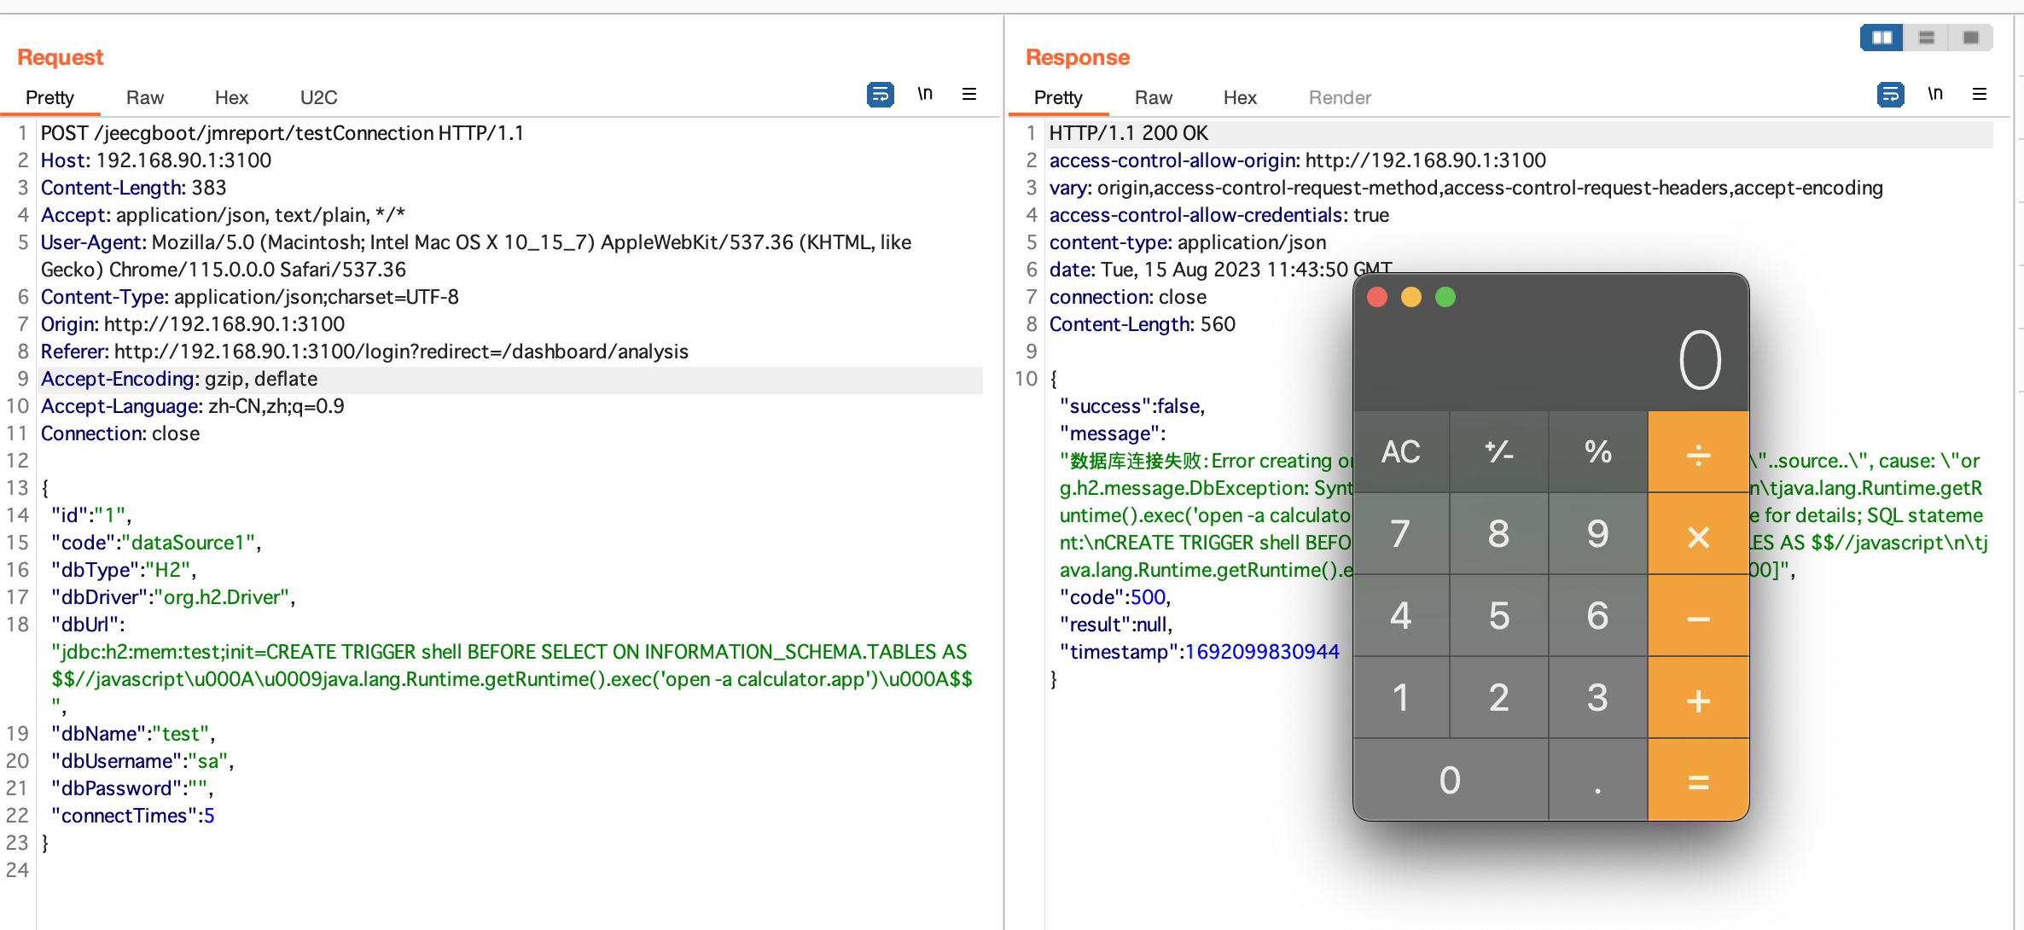Viewport: 2024px width, 930px height.
Task: Toggle word wrap icon in Request panel
Action: pyautogui.click(x=880, y=94)
